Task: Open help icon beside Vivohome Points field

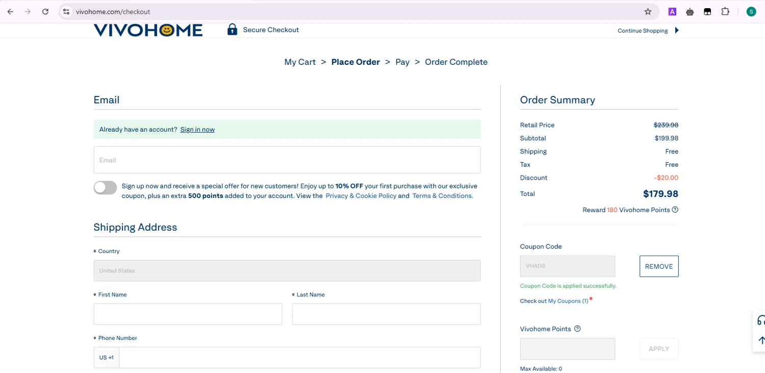Action: tap(577, 329)
